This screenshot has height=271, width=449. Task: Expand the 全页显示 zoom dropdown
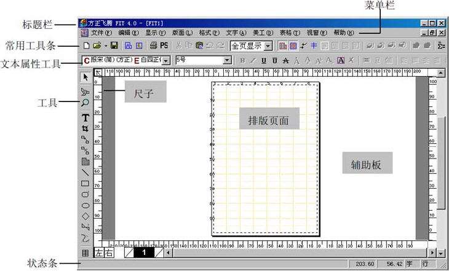tap(268, 46)
